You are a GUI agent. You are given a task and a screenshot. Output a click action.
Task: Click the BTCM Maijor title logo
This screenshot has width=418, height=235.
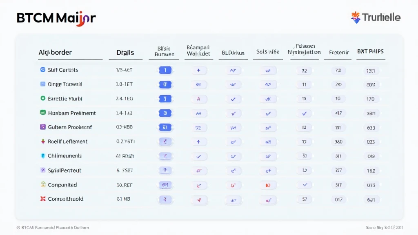(x=56, y=18)
